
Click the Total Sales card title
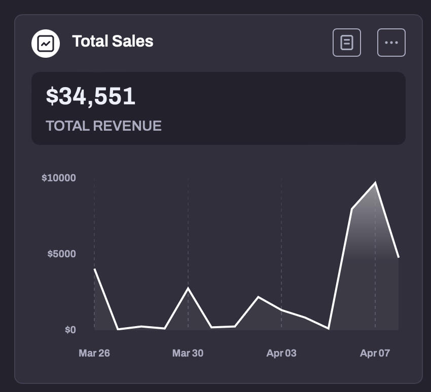(x=113, y=42)
